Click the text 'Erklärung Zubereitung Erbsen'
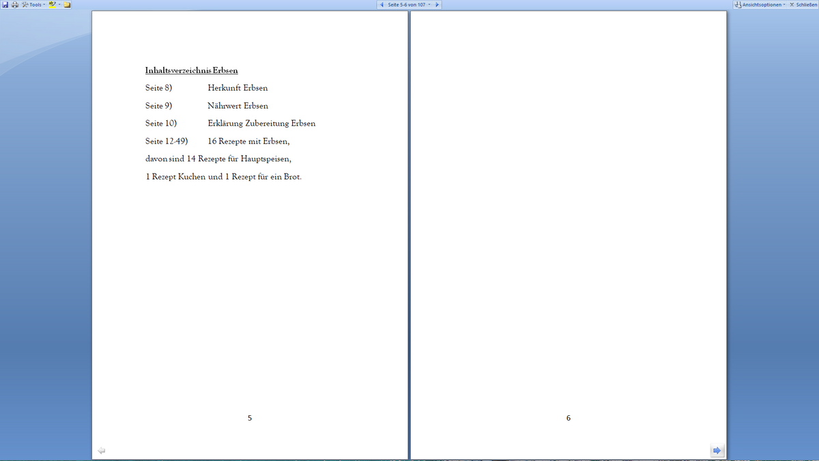Viewport: 819px width, 461px height. (x=261, y=124)
